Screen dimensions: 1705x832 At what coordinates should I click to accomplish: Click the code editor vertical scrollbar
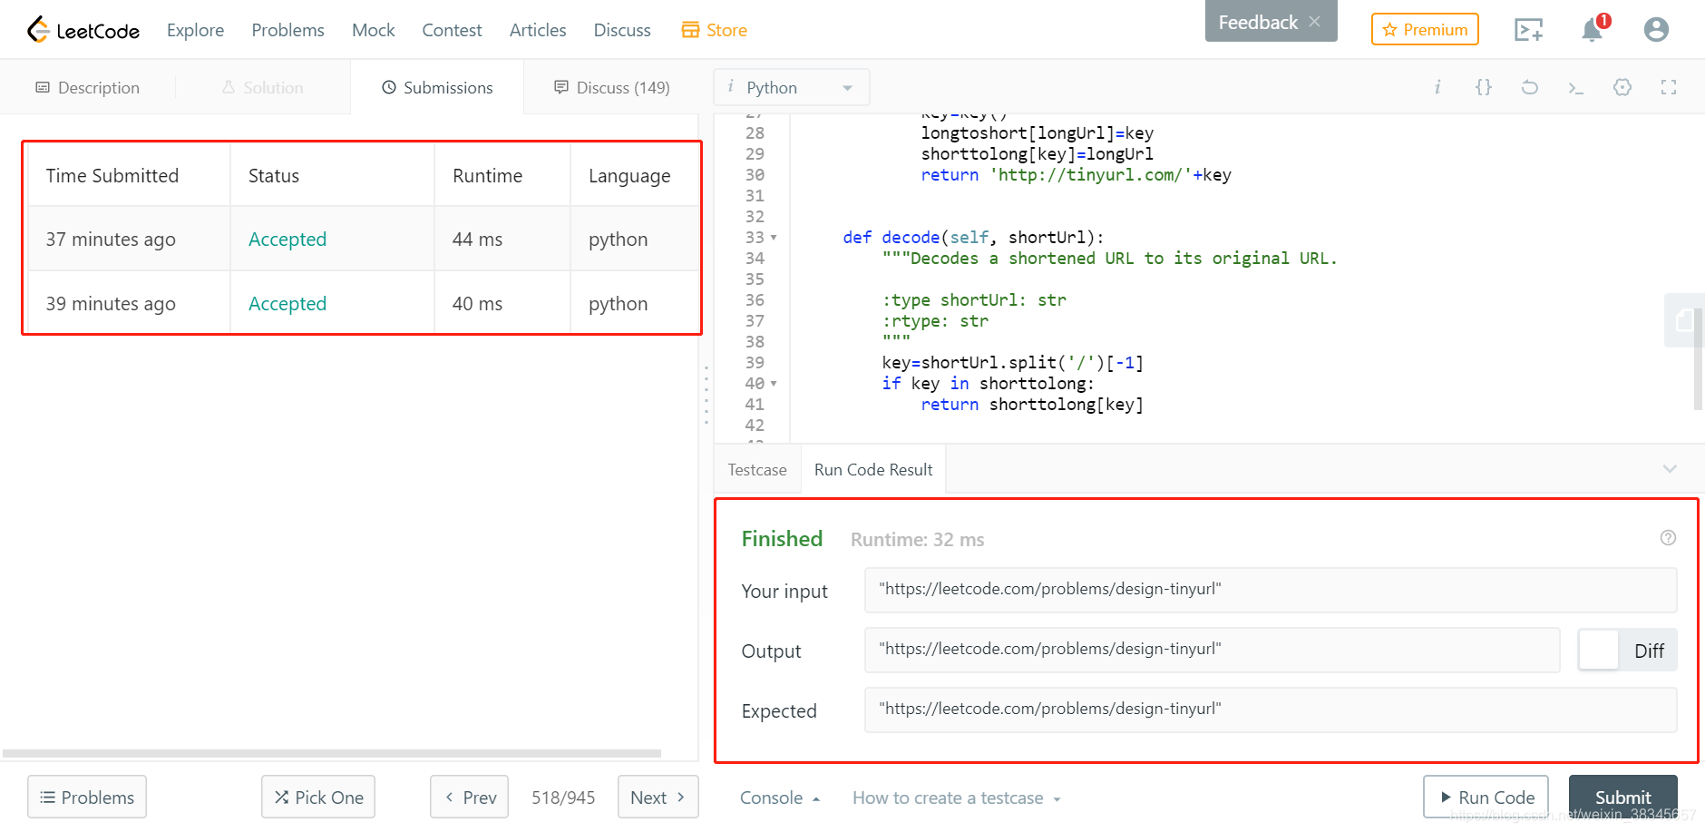pos(1698,358)
